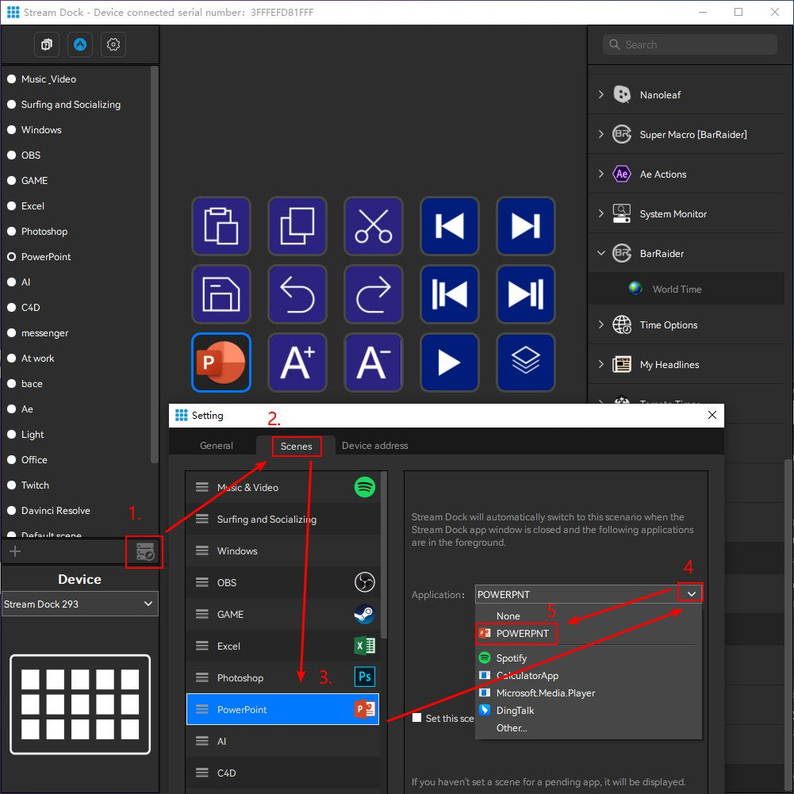Click the increase font size A+ key
The width and height of the screenshot is (794, 794).
pyautogui.click(x=297, y=362)
